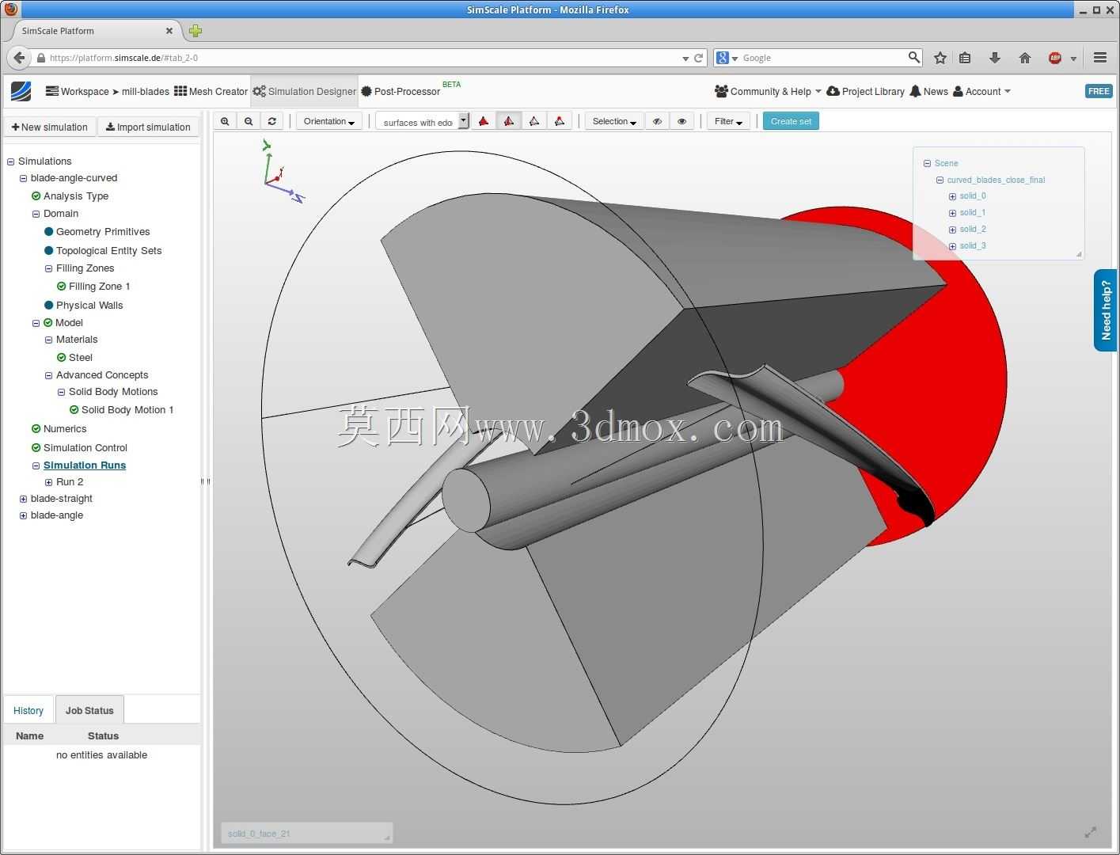The width and height of the screenshot is (1120, 855).
Task: Collapse the Scene tree node
Action: tap(927, 163)
